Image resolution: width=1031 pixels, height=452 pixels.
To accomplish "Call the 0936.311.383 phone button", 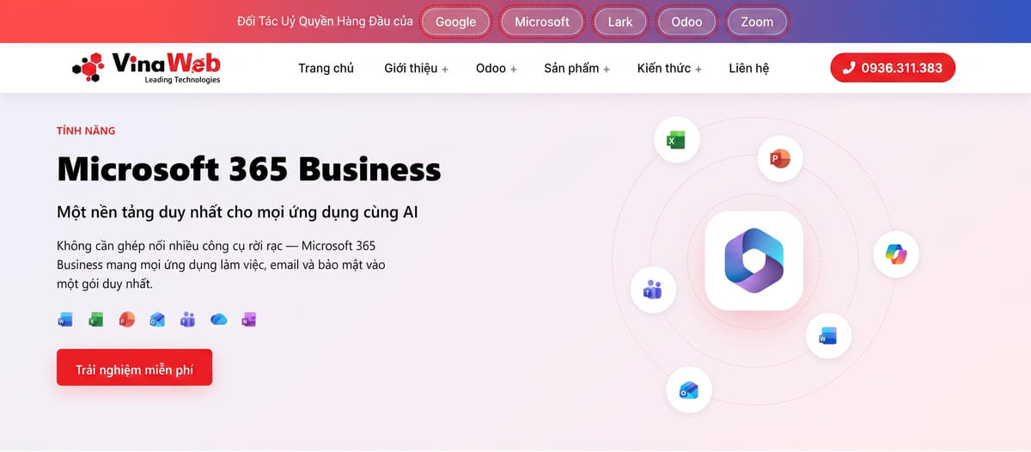I will [x=893, y=68].
